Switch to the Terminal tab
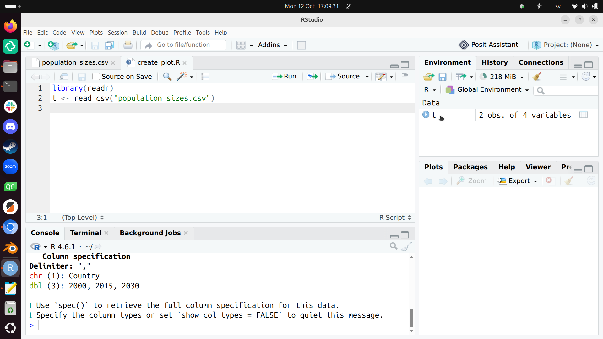 pos(85,233)
